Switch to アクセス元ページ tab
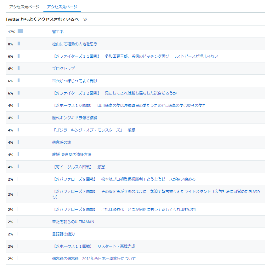This screenshot has height=266, width=265. [25, 7]
